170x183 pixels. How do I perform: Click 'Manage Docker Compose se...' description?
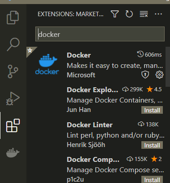pyautogui.click(x=115, y=170)
